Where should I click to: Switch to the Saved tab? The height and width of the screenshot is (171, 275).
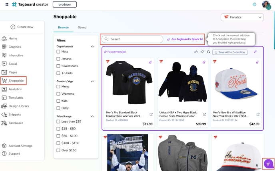pos(82,27)
